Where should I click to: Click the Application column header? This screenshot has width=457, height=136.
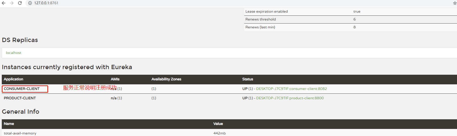coord(14,79)
